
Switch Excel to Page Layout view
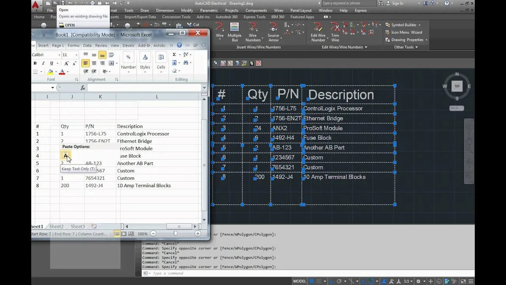[124, 234]
